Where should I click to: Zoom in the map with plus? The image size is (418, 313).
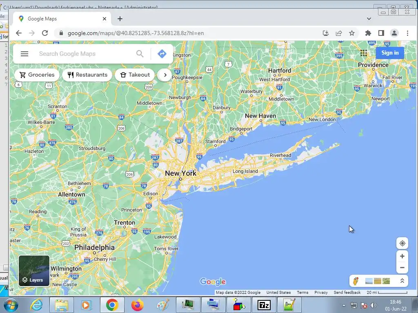tap(402, 256)
